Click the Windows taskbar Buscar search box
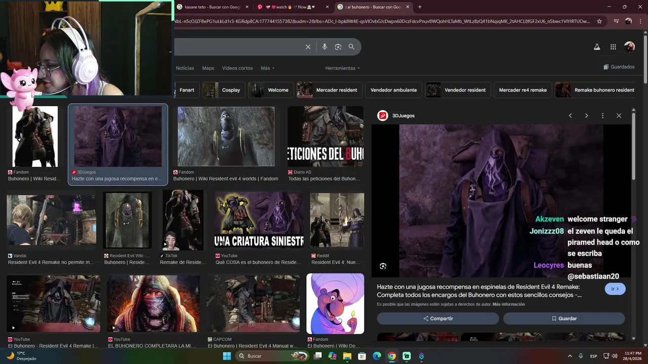 click(273, 356)
